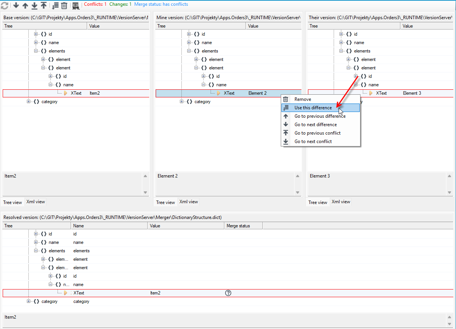Click the toolbar Use this difference icon

[55, 5]
